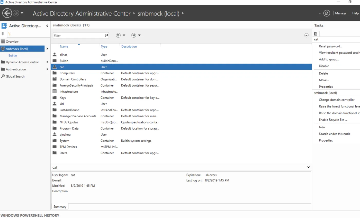
Task: Click the refresh icon in header
Action: (x=327, y=13)
